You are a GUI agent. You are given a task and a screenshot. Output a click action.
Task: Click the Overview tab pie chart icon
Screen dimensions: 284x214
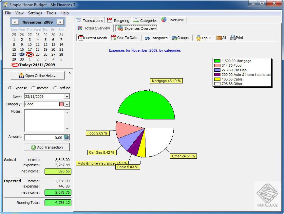click(x=164, y=20)
